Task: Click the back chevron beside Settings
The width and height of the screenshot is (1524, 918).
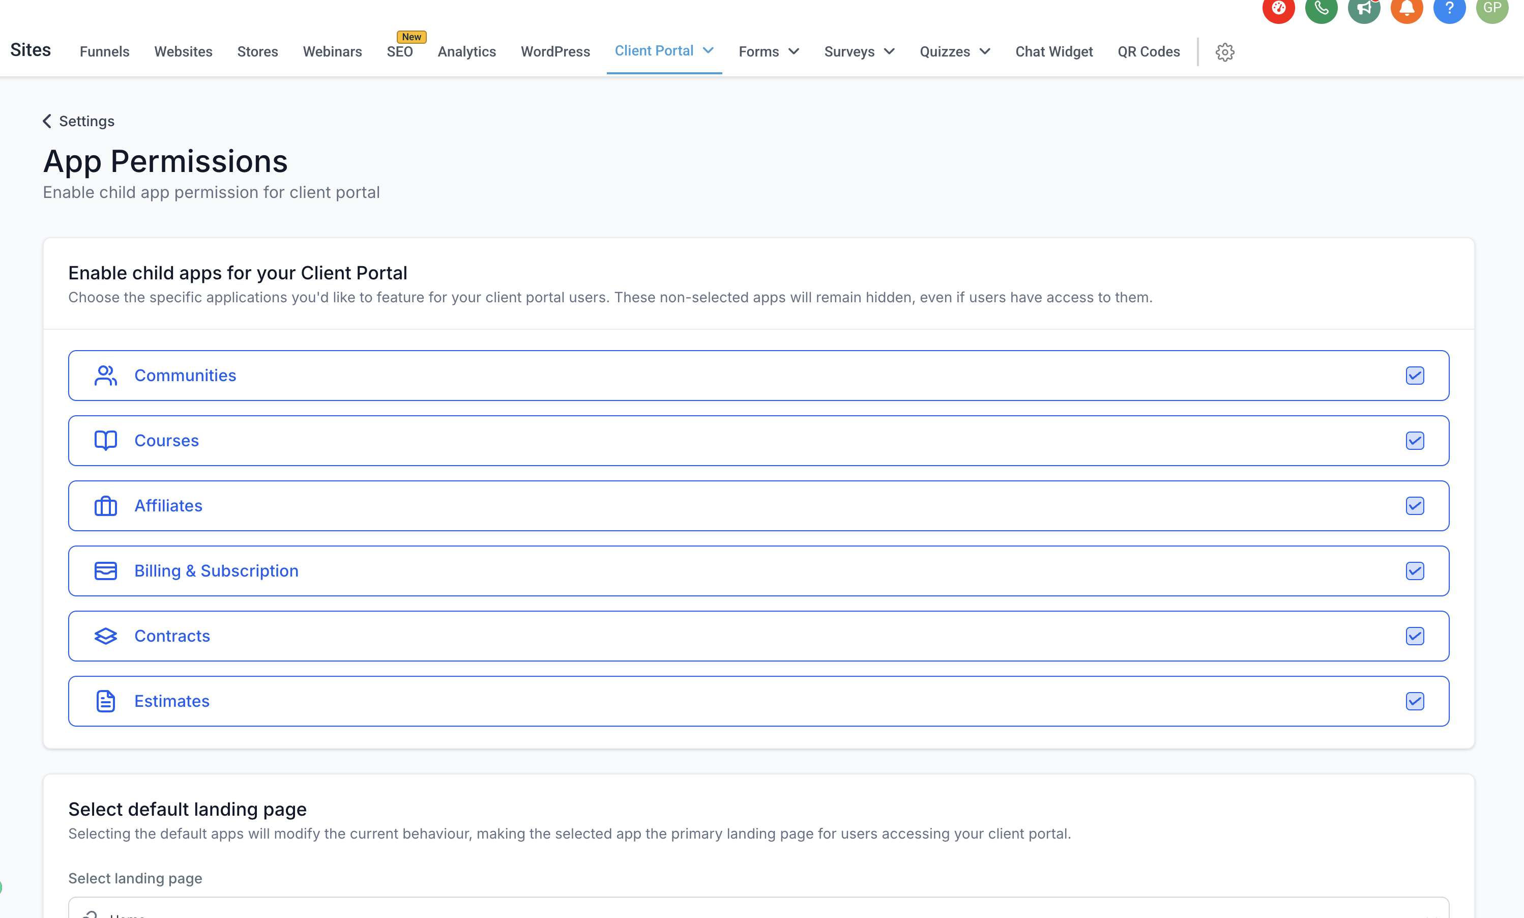Action: click(x=47, y=121)
